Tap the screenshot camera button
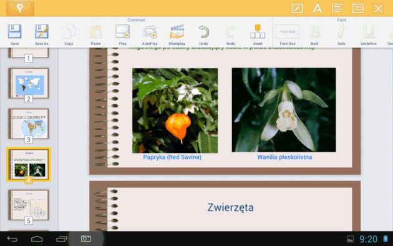Viewport: 393px width, 246px height. point(85,239)
